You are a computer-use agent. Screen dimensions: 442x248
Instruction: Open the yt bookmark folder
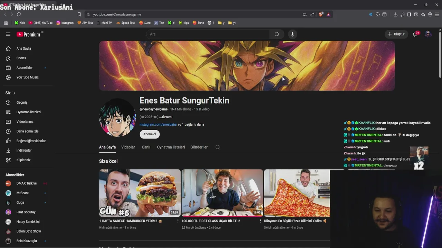pyautogui.click(x=232, y=23)
